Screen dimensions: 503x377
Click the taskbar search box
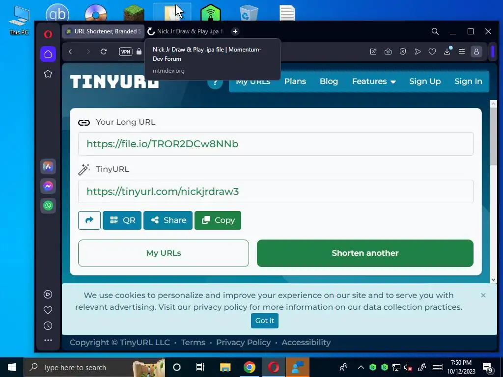95,367
